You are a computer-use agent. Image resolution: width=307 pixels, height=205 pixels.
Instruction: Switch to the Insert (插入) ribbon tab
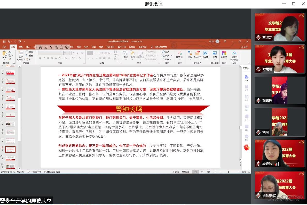pos(28,47)
